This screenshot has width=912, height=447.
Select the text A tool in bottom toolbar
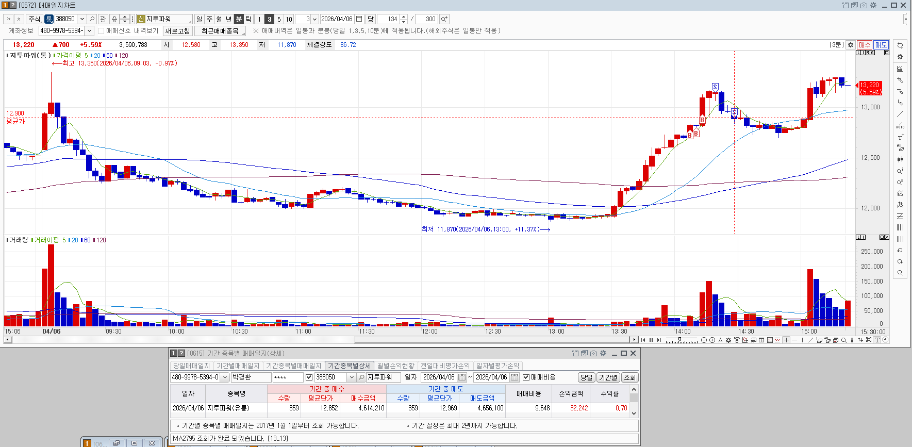[720, 340]
